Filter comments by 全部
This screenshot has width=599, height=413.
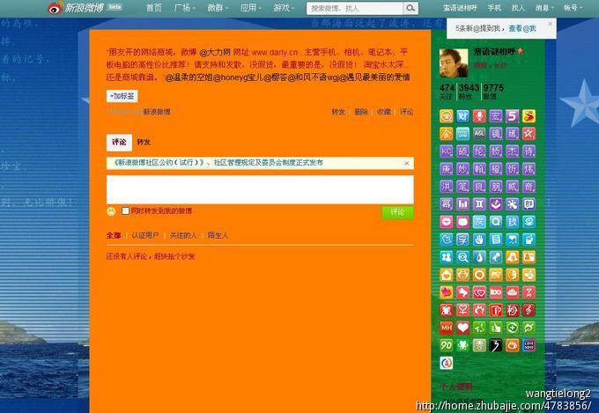114,235
